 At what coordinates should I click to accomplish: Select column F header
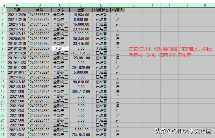(118, 5)
